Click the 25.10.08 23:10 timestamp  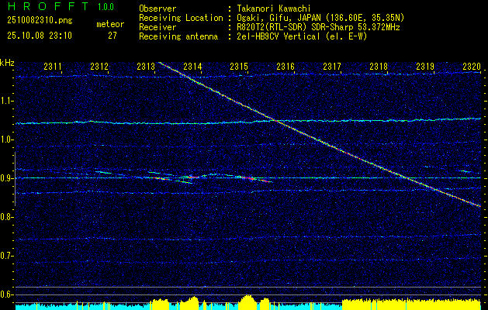(40, 35)
